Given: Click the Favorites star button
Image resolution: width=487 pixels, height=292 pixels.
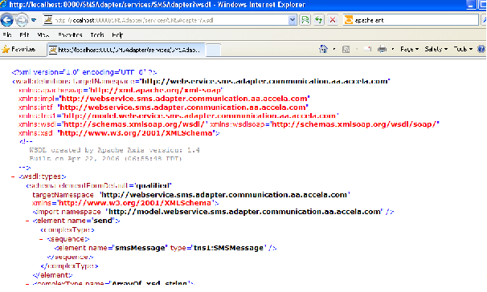Looking at the screenshot, I should [19, 49].
